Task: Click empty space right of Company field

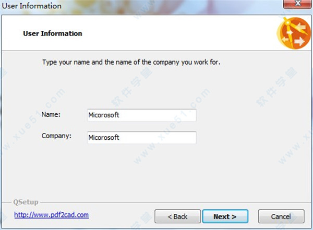Action: (x=251, y=138)
